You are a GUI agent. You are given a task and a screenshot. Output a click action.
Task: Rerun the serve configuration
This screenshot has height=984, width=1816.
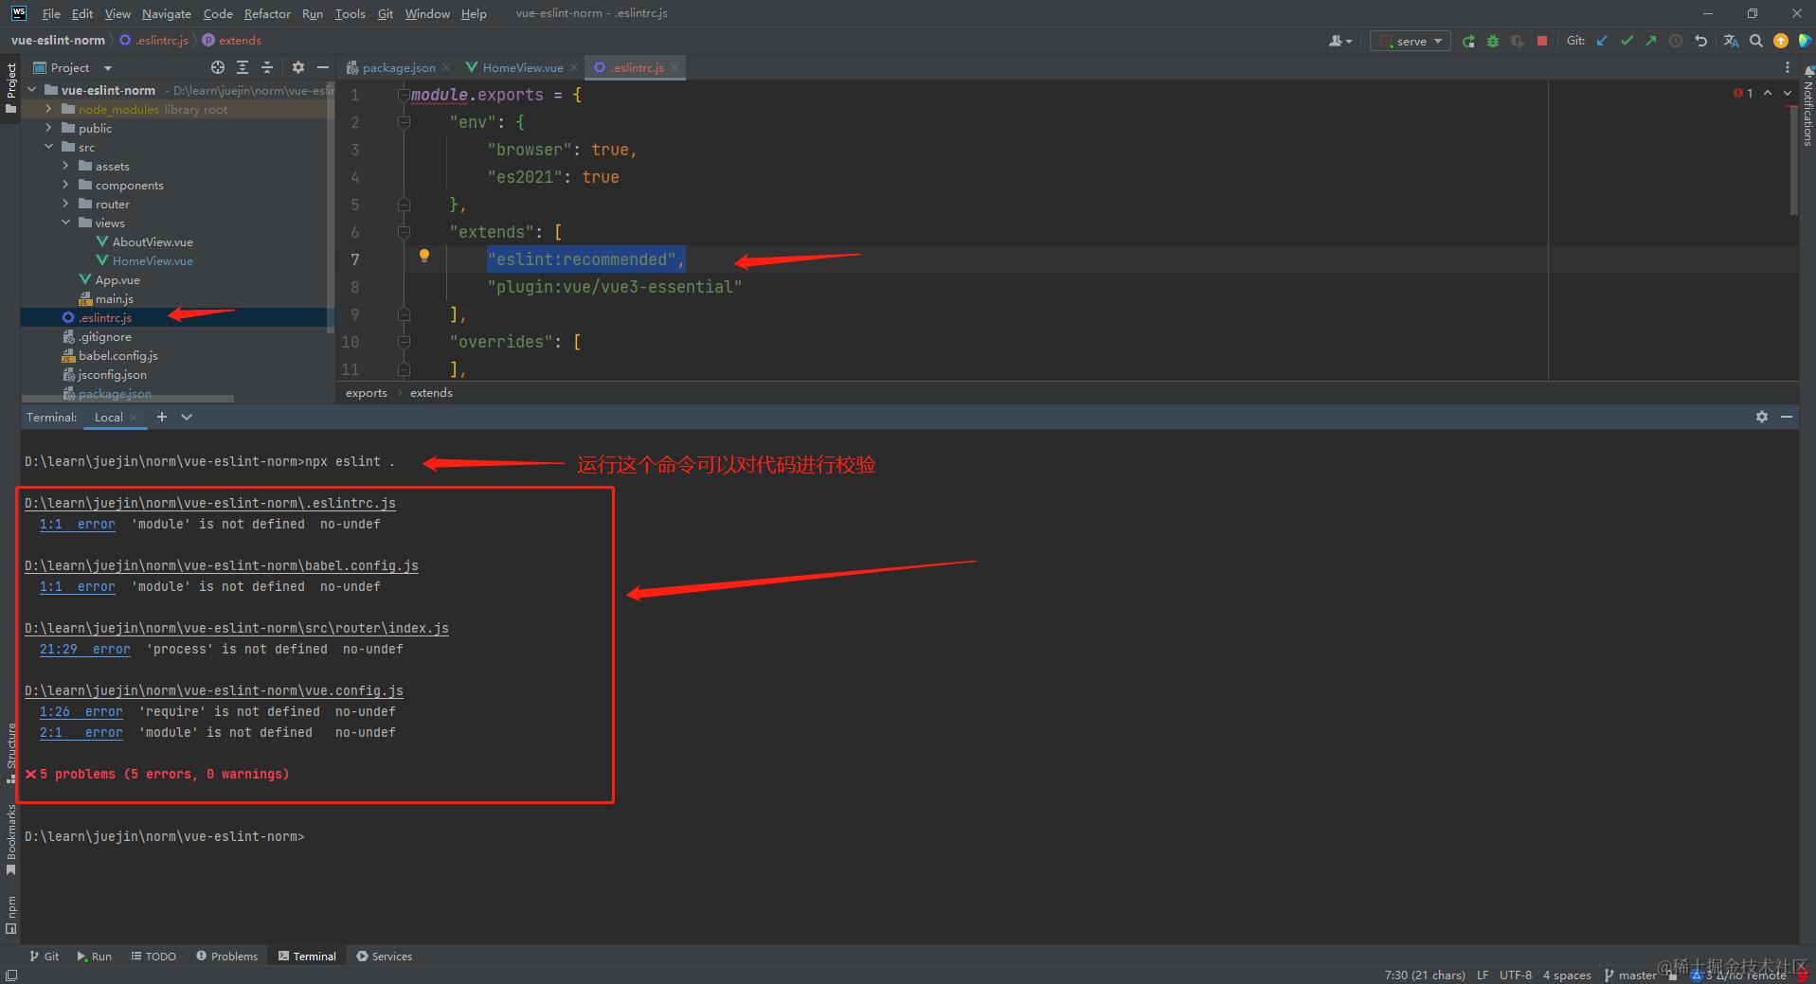[x=1468, y=41]
